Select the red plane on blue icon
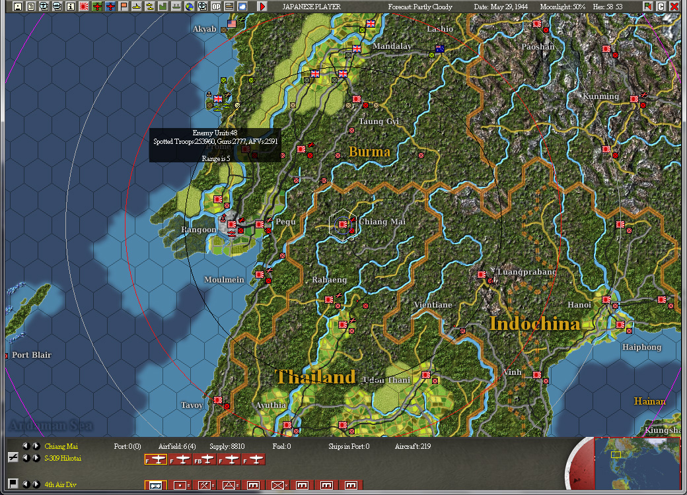 tap(110, 7)
